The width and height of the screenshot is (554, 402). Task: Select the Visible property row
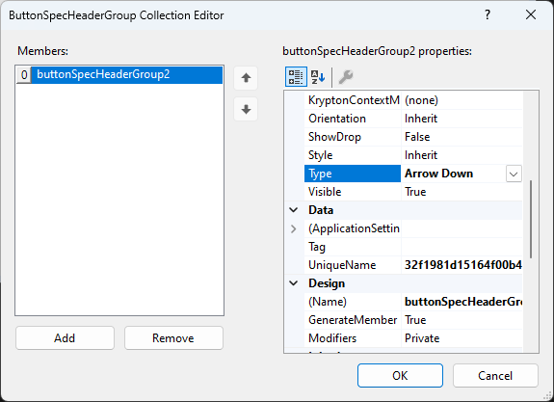tap(413, 192)
